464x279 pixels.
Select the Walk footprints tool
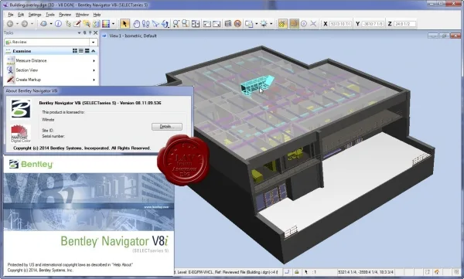click(146, 24)
